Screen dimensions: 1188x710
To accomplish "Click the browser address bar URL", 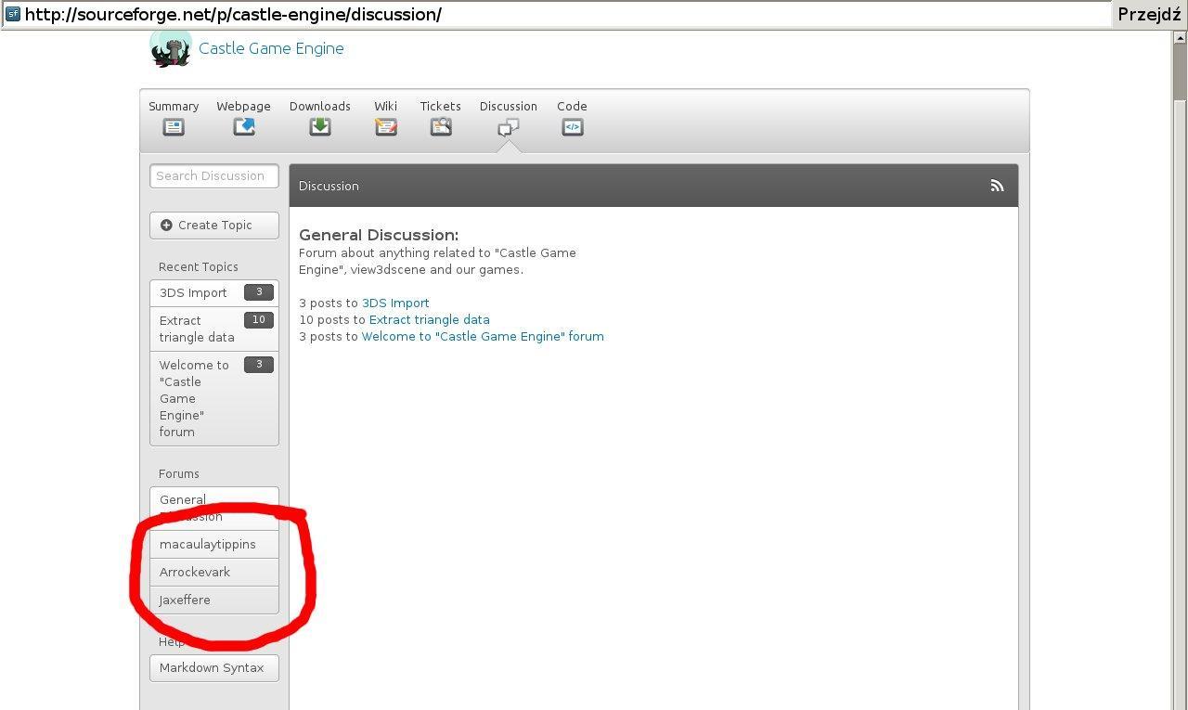I will (557, 14).
